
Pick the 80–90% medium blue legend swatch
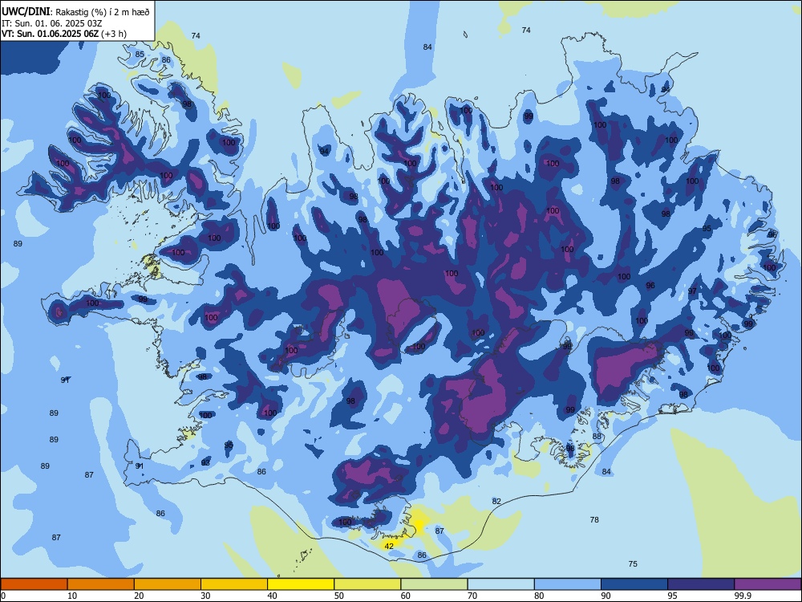click(568, 584)
